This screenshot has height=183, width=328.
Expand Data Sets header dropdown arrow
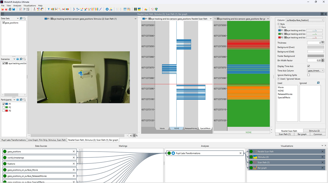pyautogui.click(x=18, y=18)
